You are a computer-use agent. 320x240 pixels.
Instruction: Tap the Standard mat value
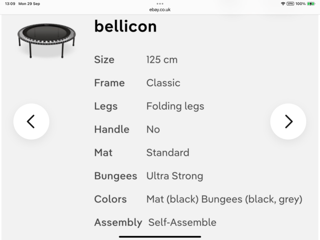click(167, 152)
